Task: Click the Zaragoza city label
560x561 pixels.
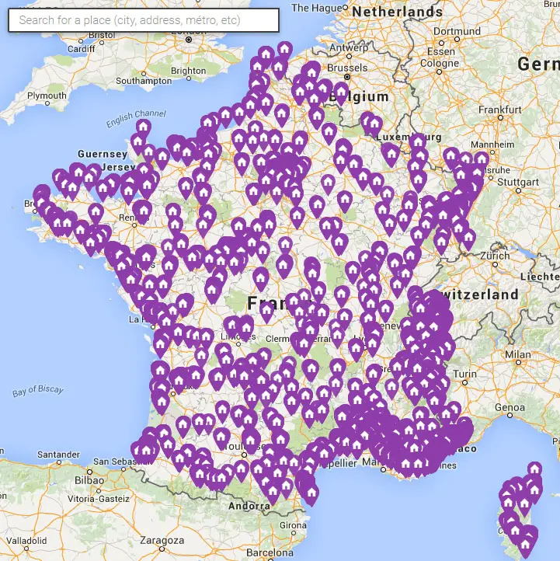Action: coord(162,540)
